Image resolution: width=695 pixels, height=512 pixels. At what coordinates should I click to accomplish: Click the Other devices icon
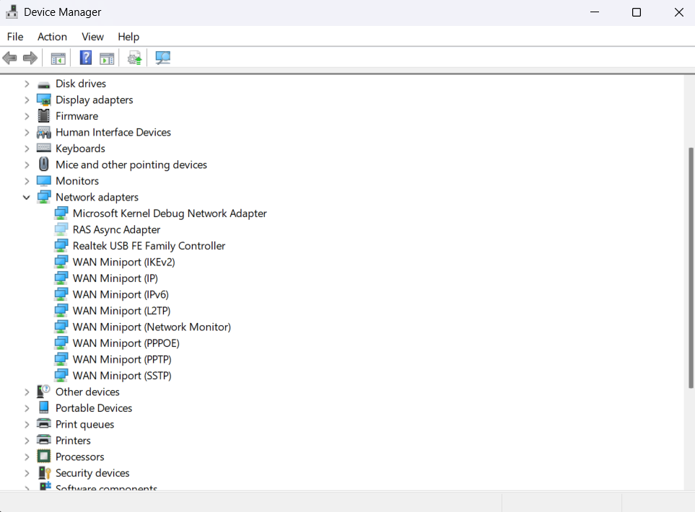pyautogui.click(x=43, y=392)
